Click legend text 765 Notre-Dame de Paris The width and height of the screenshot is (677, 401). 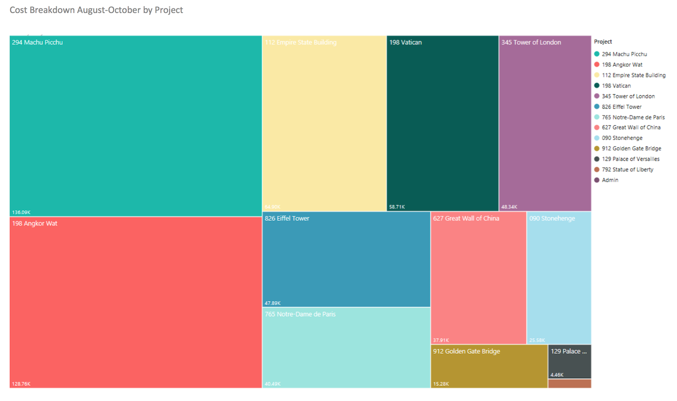[633, 117]
